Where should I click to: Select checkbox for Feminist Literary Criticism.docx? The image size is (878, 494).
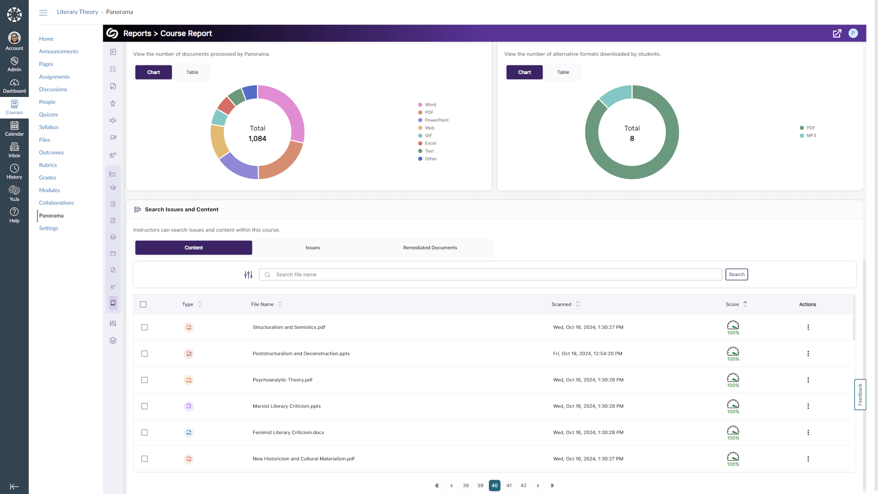coord(145,433)
